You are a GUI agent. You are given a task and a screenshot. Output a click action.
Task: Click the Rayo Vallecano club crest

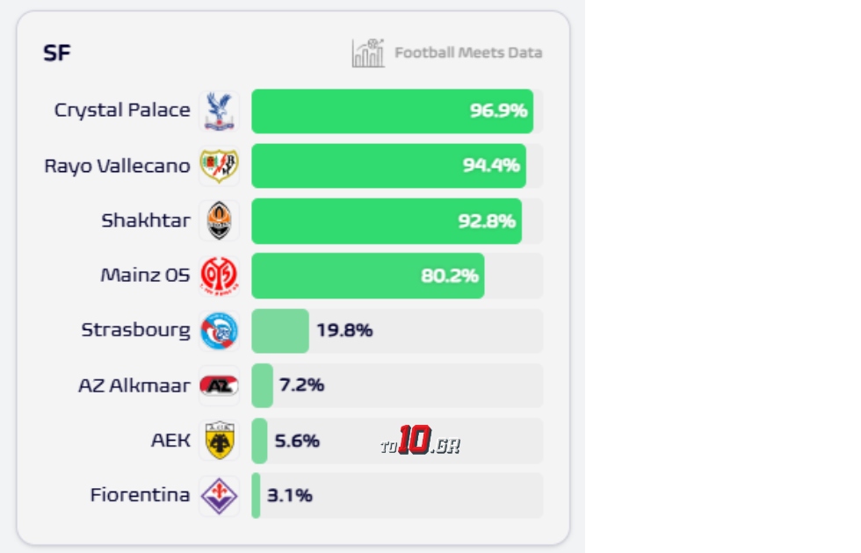(x=218, y=166)
